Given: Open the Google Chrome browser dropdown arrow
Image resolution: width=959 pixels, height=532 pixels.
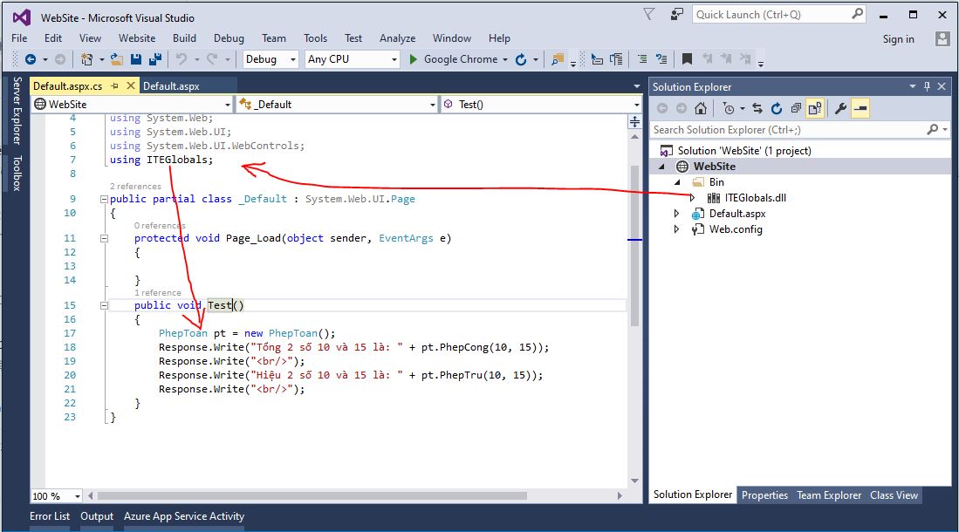Looking at the screenshot, I should tap(505, 60).
